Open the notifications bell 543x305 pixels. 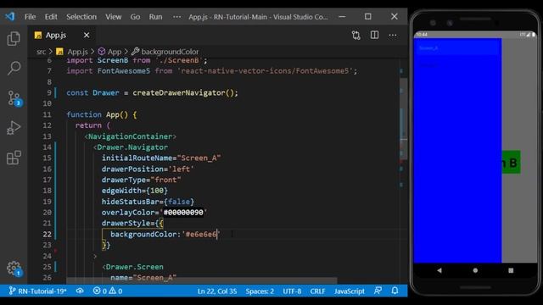coord(395,291)
